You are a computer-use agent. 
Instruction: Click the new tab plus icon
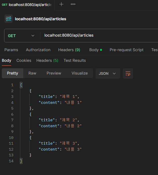(61, 4)
